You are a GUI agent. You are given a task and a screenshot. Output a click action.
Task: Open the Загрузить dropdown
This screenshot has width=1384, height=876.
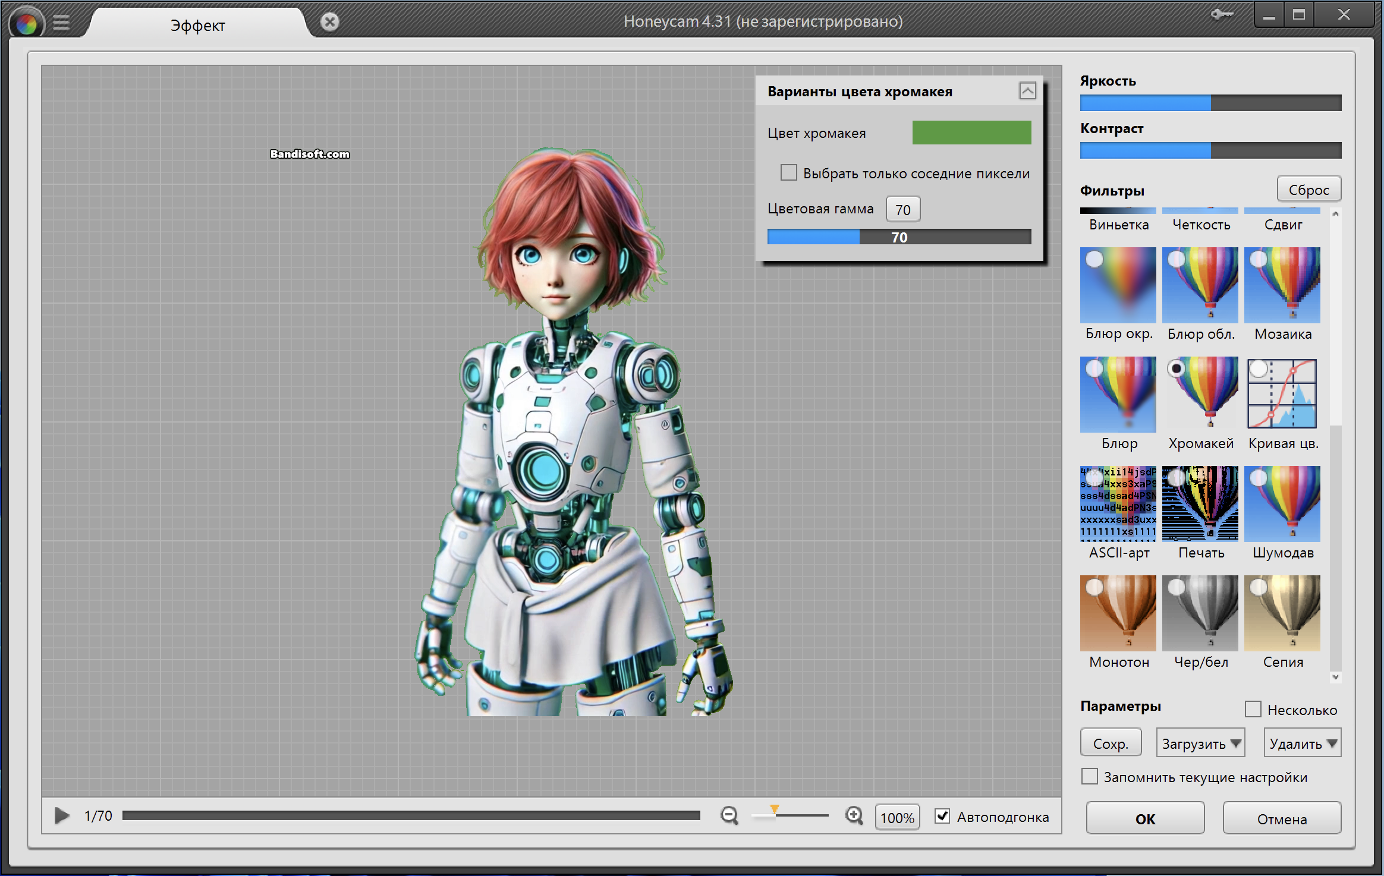pos(1200,743)
